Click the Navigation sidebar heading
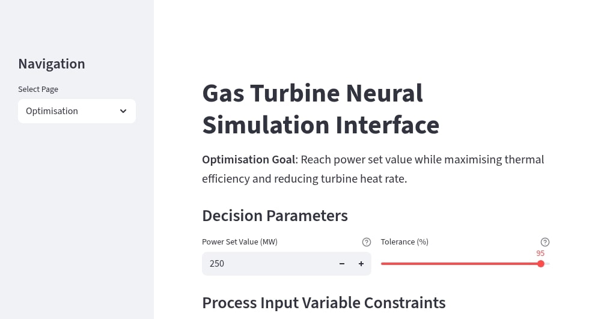The image size is (598, 319). pyautogui.click(x=52, y=64)
